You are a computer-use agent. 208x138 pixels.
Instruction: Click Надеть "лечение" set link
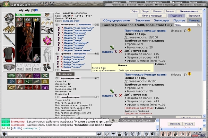tap(75, 33)
